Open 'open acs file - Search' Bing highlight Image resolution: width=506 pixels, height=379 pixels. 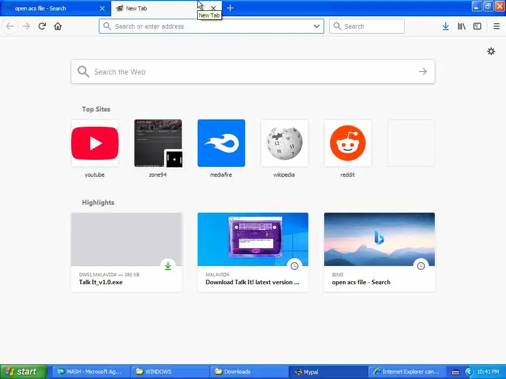point(379,252)
